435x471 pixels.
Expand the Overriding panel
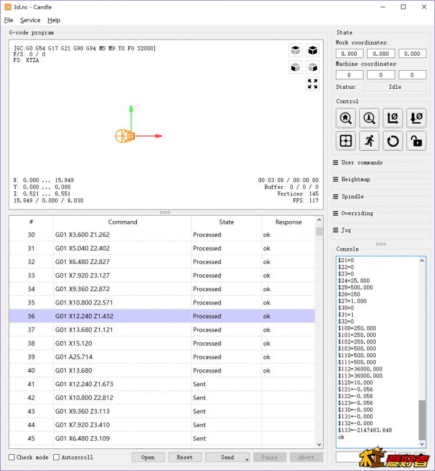353,213
